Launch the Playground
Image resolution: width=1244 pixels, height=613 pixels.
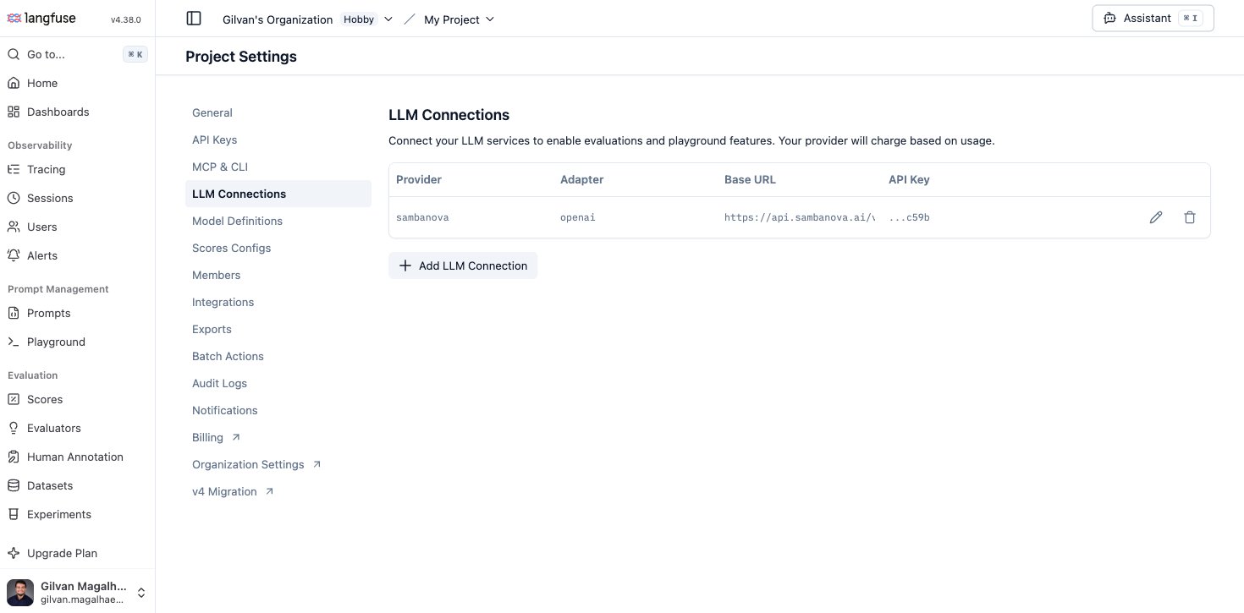78,342
